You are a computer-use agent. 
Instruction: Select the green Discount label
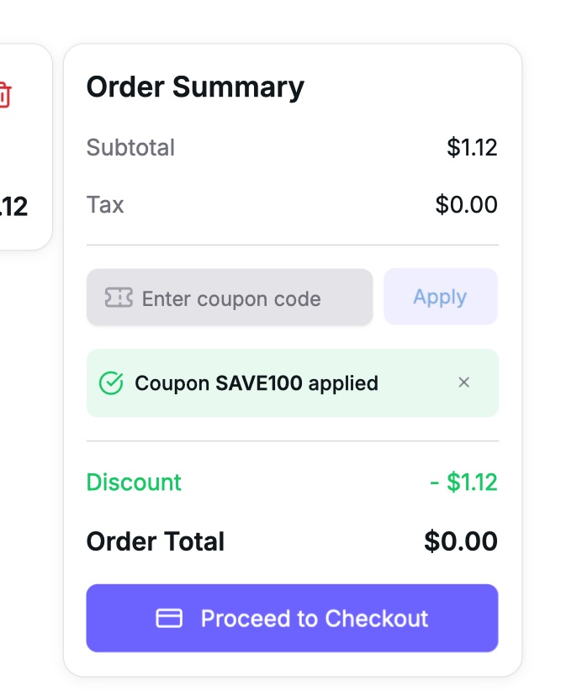click(x=134, y=483)
